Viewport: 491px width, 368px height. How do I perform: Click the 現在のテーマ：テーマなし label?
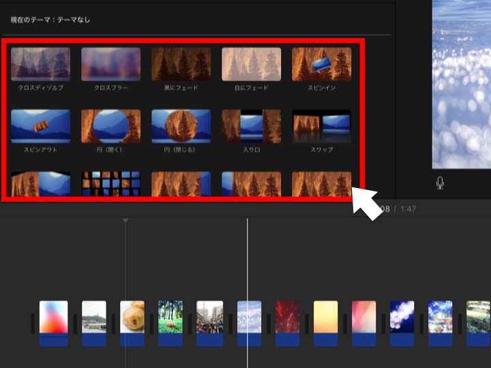pos(50,20)
